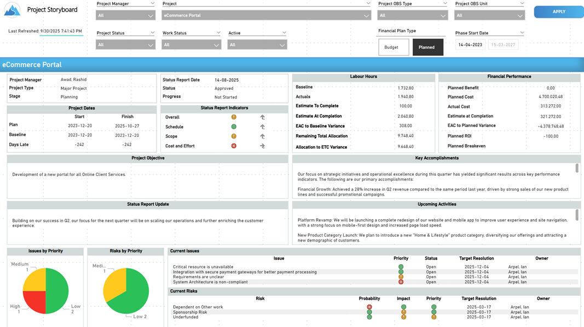Open the Project Manager dropdown

(x=125, y=16)
